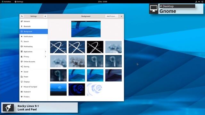The width and height of the screenshot is (205, 115).
Task: Click the Power icon in sidebar
Action: (x=22, y=77)
